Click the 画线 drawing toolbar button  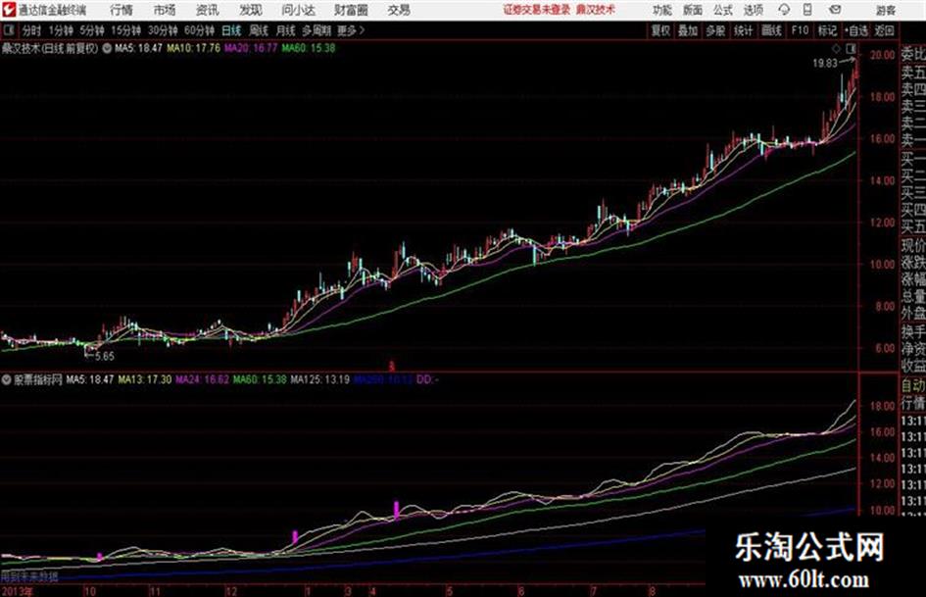click(771, 30)
